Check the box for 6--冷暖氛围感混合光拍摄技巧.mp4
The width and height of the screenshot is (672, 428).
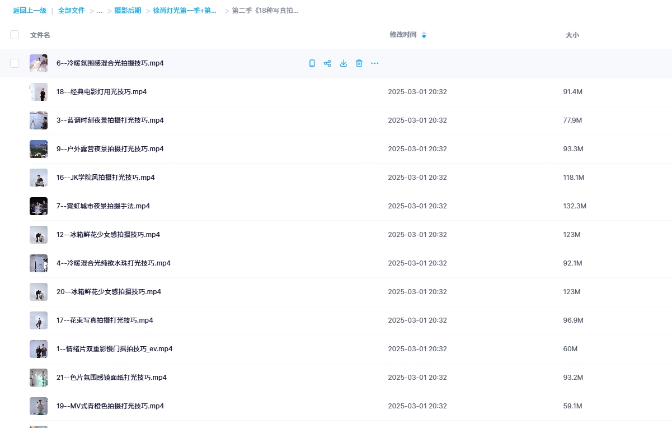[15, 63]
